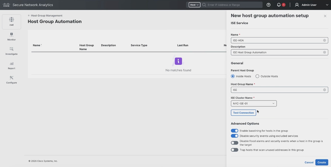Expand the Admin User account menu chevron
This screenshot has height=167, width=331.
(327, 5)
